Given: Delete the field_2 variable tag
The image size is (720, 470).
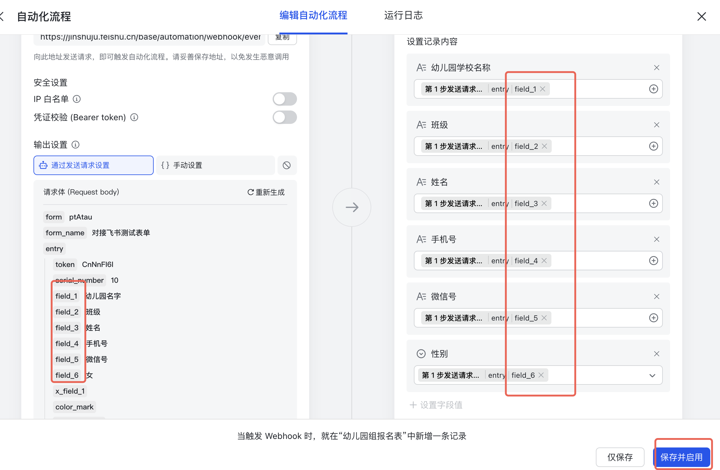Looking at the screenshot, I should point(544,146).
